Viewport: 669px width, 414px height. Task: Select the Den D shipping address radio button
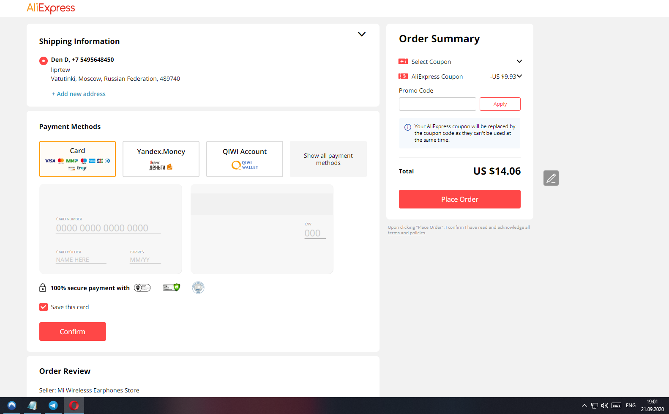click(43, 61)
